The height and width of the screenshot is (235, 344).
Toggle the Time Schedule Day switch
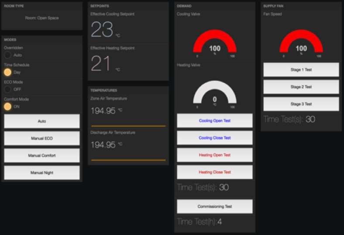8,72
